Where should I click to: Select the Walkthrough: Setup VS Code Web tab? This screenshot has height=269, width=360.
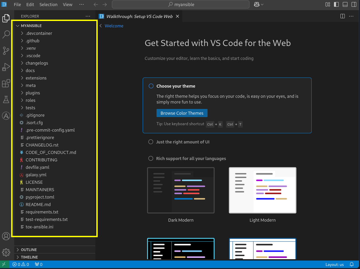pos(139,16)
